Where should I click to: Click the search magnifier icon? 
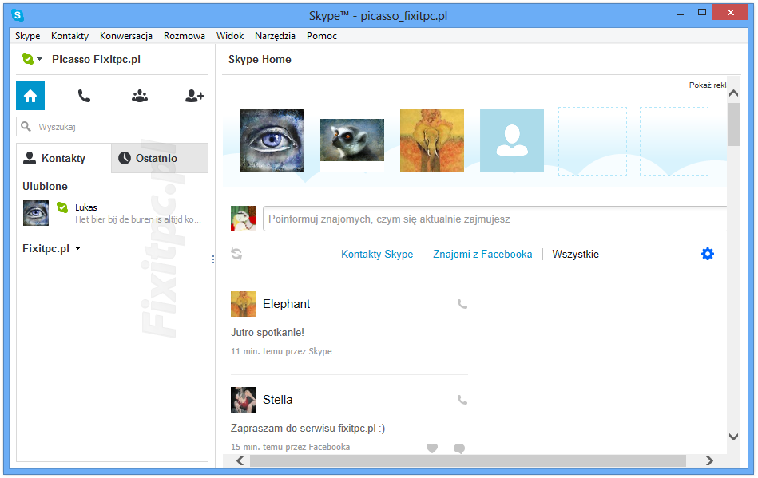(26, 127)
